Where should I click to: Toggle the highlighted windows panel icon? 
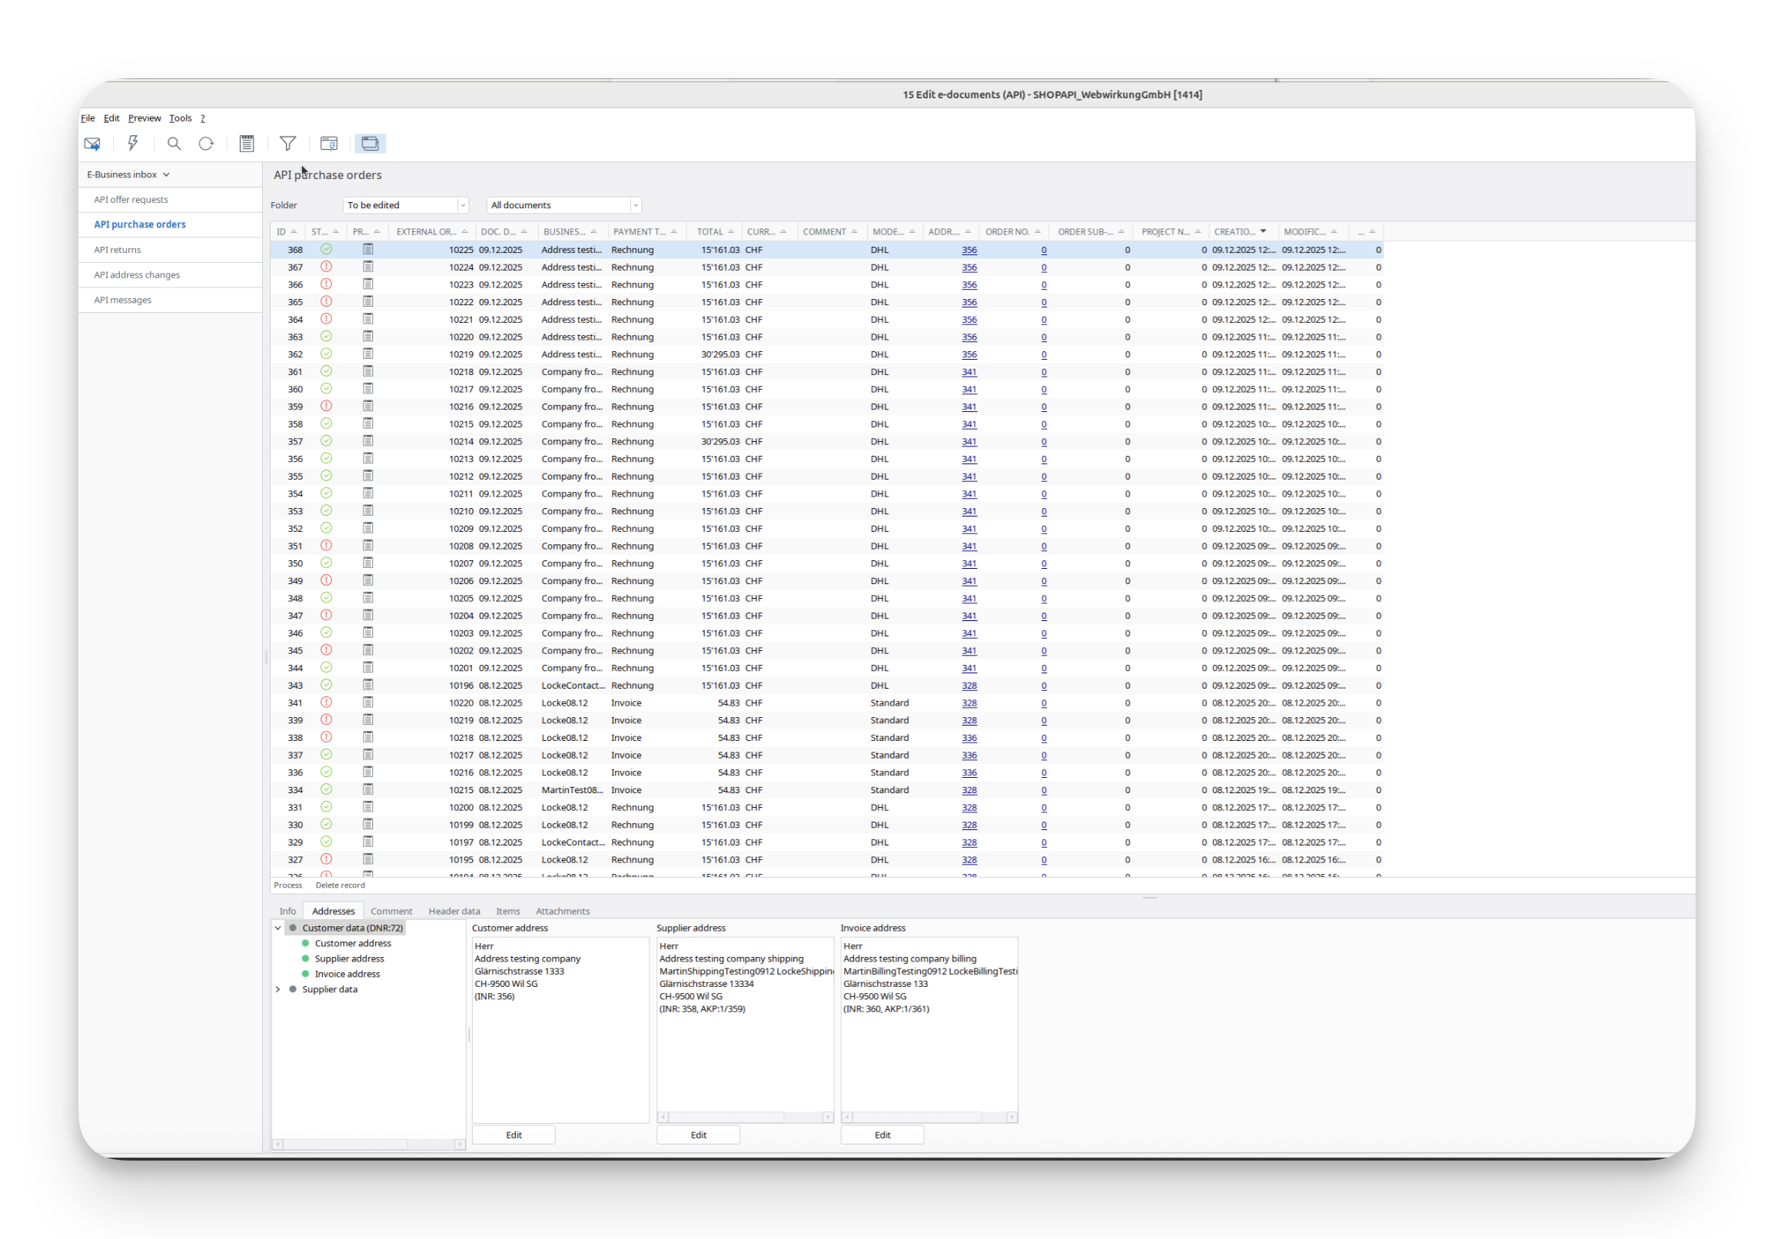[x=370, y=144]
